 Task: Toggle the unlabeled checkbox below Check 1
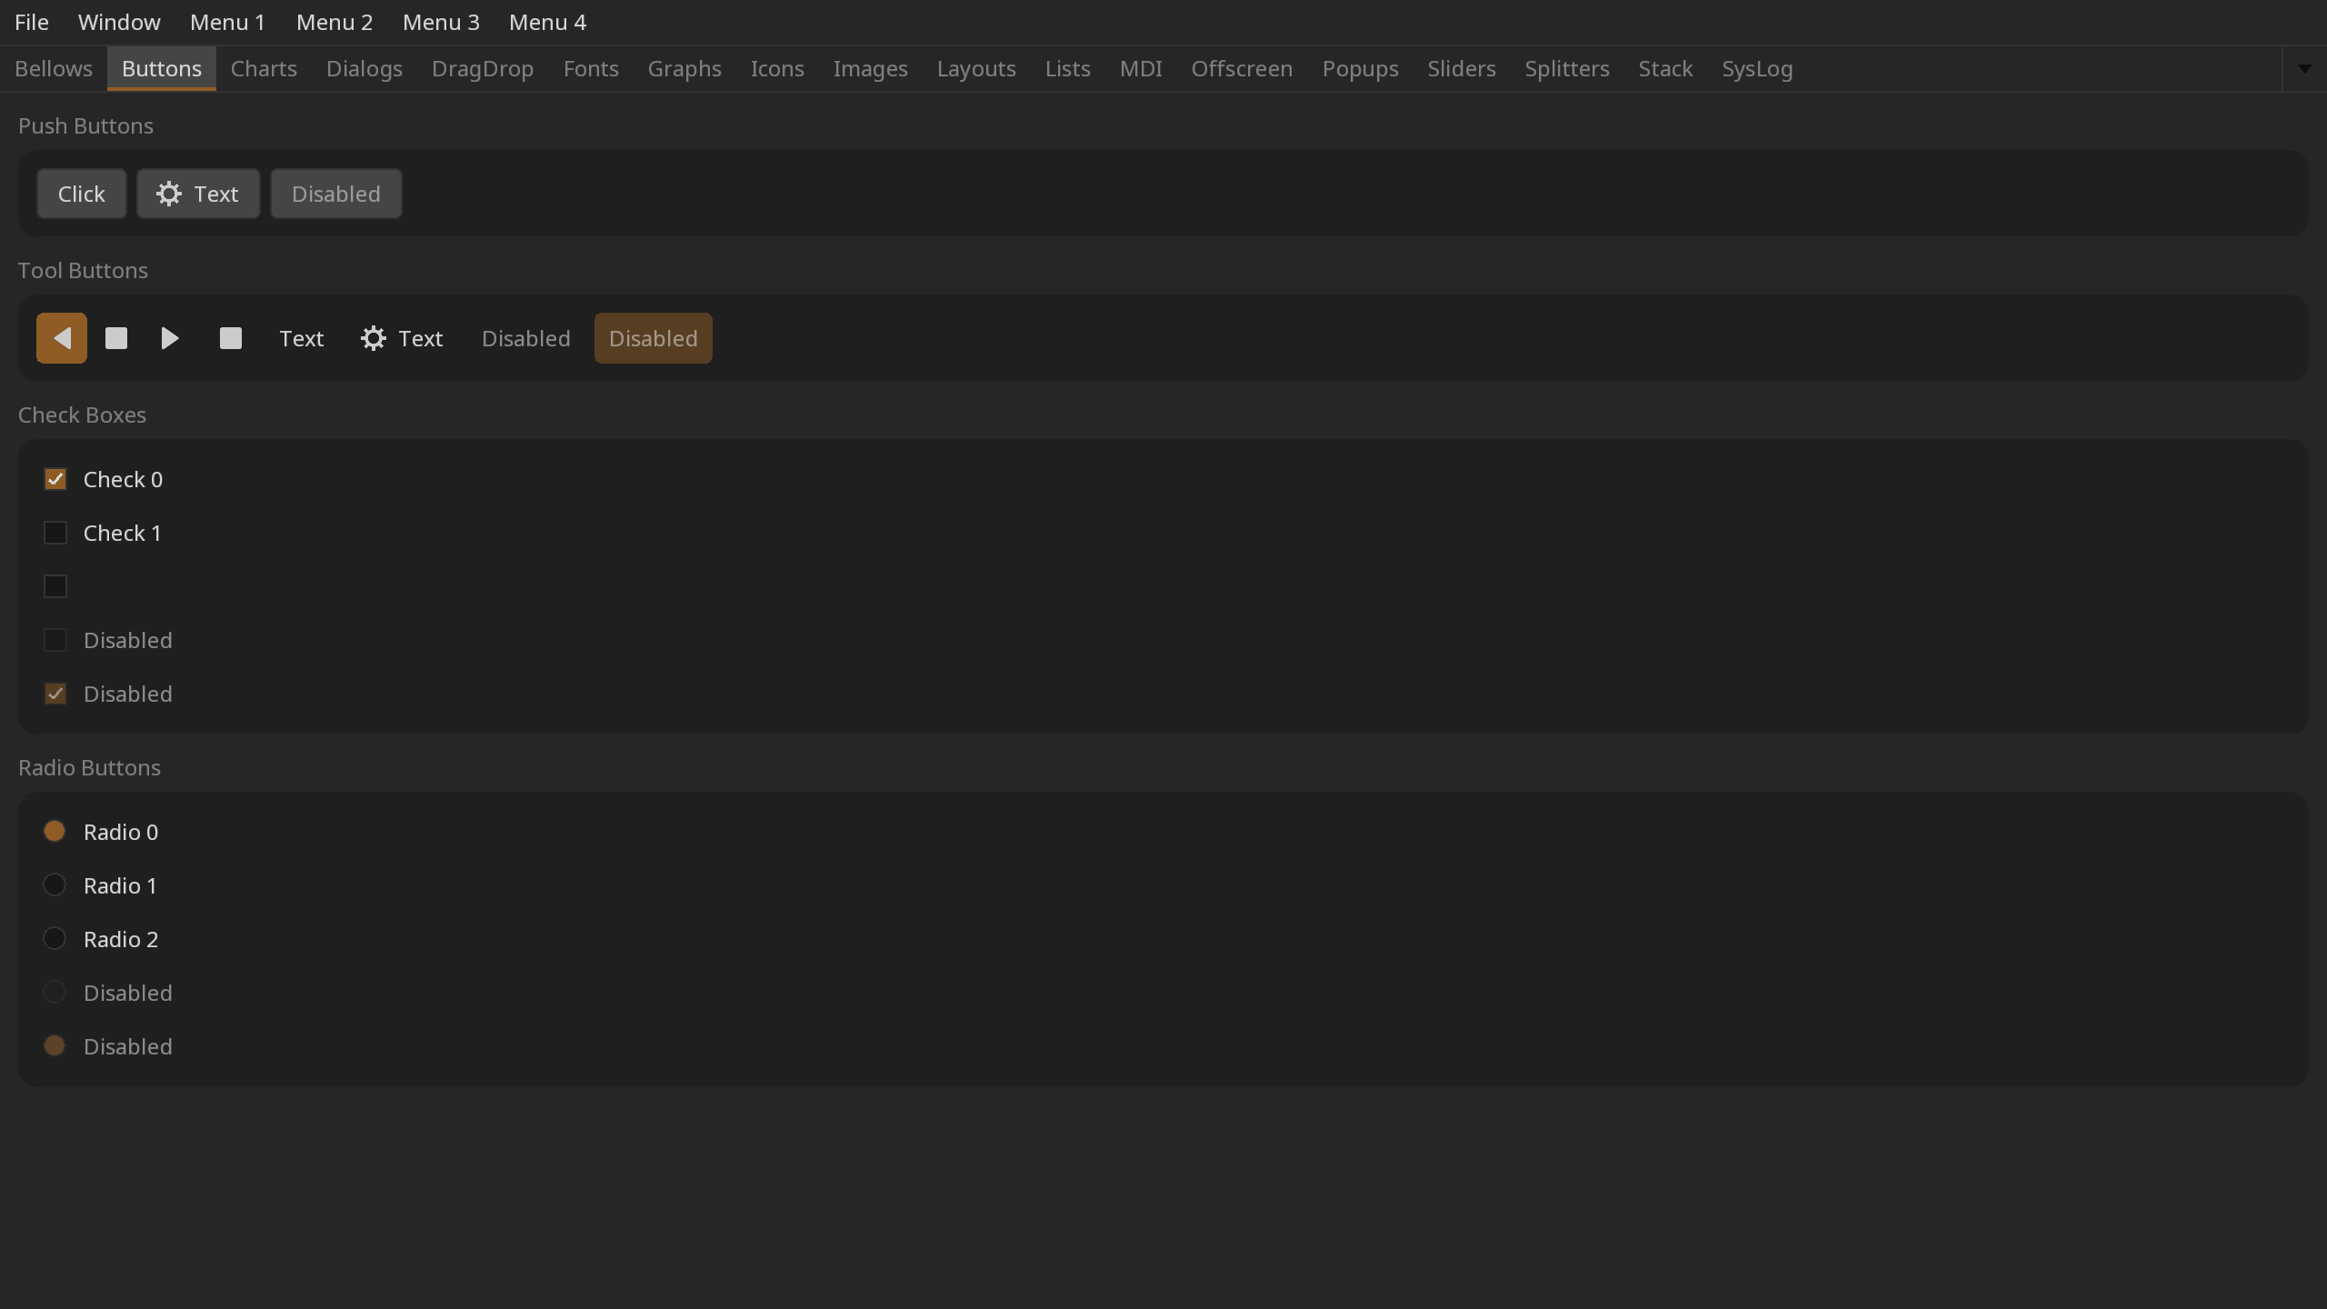pos(55,586)
